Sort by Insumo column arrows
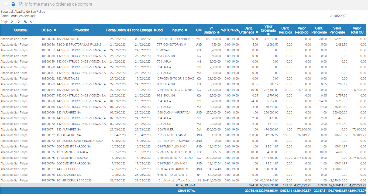This screenshot has width=368, height=196. 186,30
